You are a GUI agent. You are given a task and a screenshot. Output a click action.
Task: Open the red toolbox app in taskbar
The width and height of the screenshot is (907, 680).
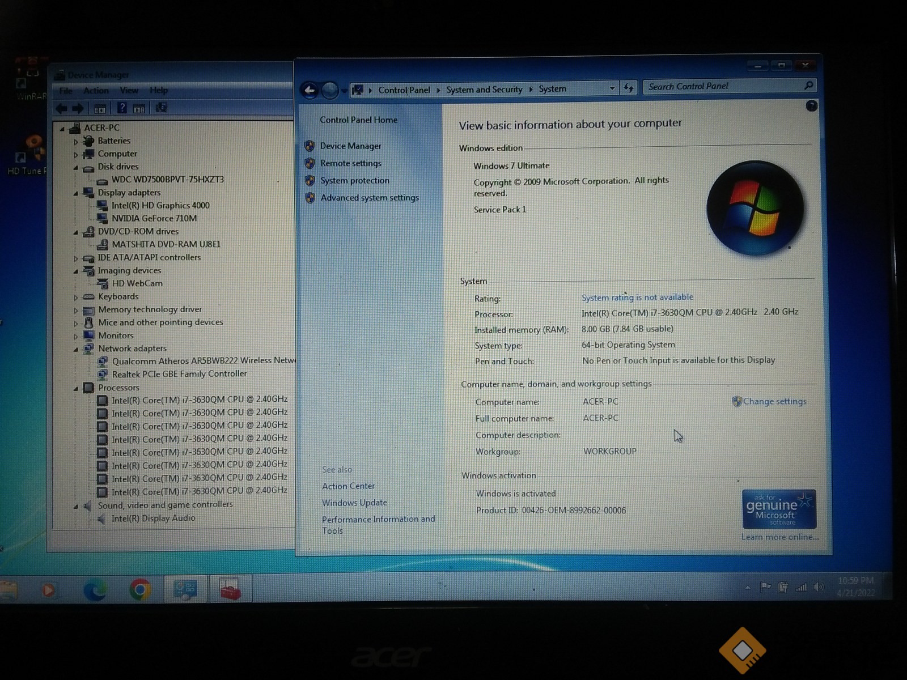point(230,589)
